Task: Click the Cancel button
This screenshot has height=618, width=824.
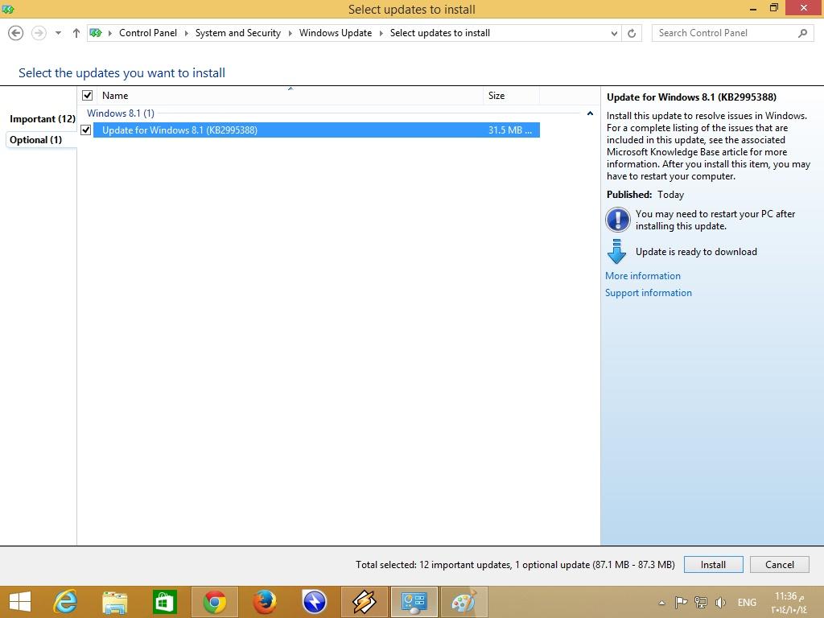Action: pyautogui.click(x=779, y=565)
